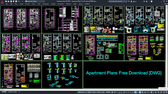This screenshot has width=168, height=94.
Task: Toggle Object Snap Tracking
Action: (133, 92)
